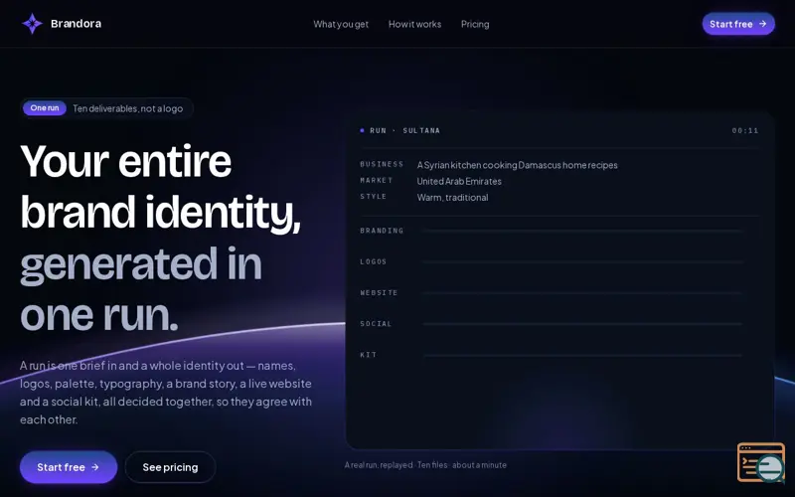
Task: Click 'A Syrian kitchen cooking Damascus home recipes'
Action: [517, 165]
